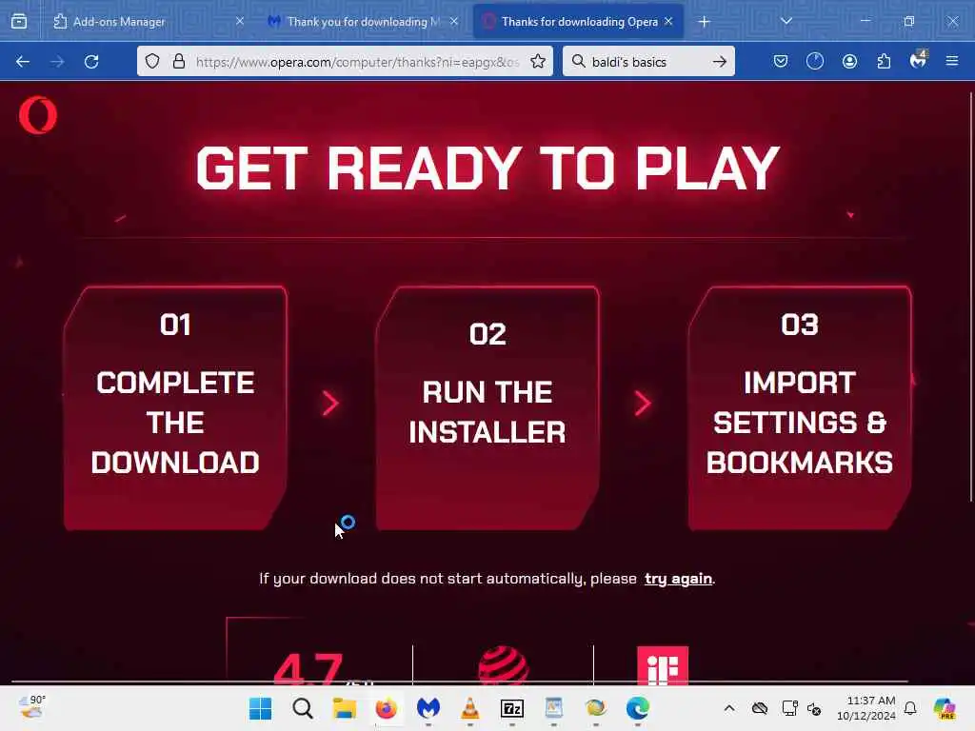The width and height of the screenshot is (975, 731).
Task: Open the tracking protection shield icon
Action: (x=152, y=61)
